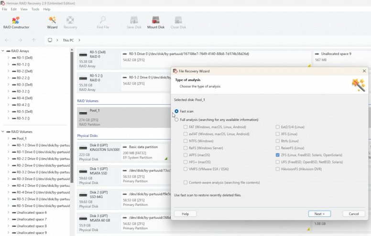Image resolution: width=371 pixels, height=236 pixels.
Task: Check the Ext2/3/4 (Linux) checkbox
Action: [x=278, y=127]
